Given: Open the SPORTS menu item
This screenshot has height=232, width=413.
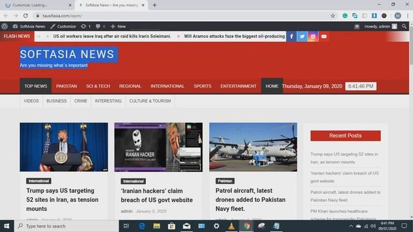Looking at the screenshot, I should coord(202,86).
